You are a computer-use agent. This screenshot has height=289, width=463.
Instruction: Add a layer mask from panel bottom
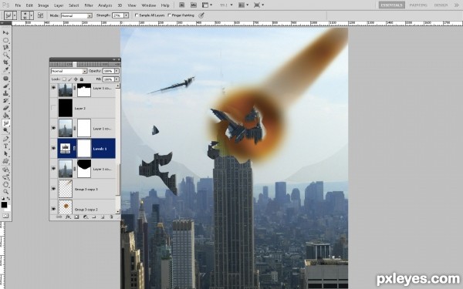coord(76,217)
